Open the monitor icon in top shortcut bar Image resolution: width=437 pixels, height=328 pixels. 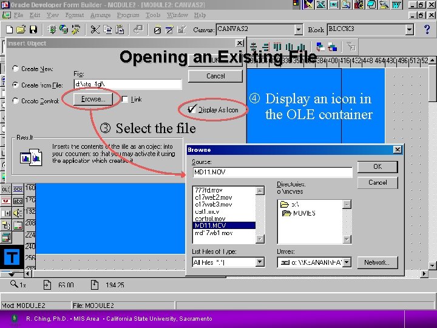pyautogui.click(x=334, y=5)
